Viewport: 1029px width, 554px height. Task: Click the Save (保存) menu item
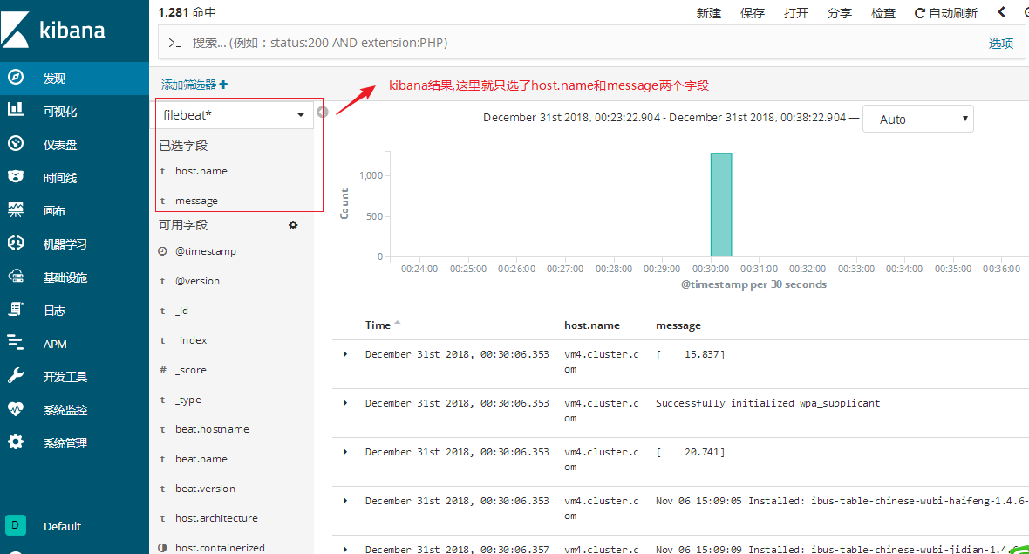(752, 13)
